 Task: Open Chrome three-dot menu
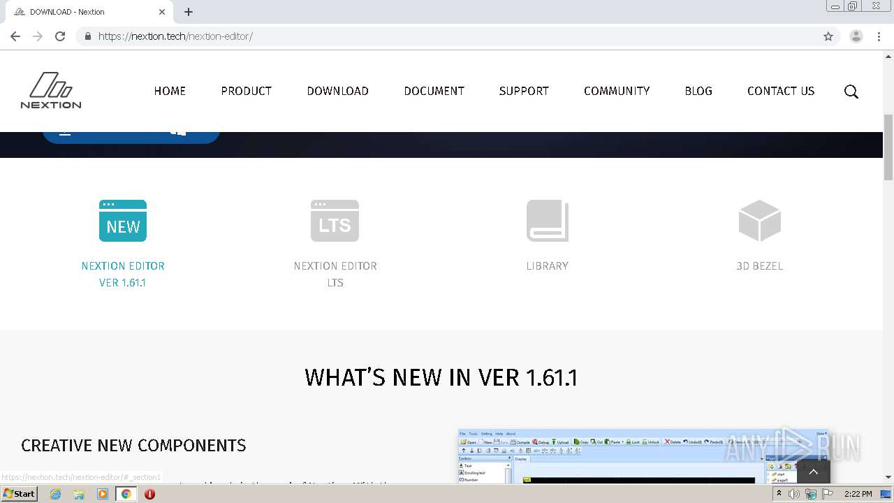879,36
